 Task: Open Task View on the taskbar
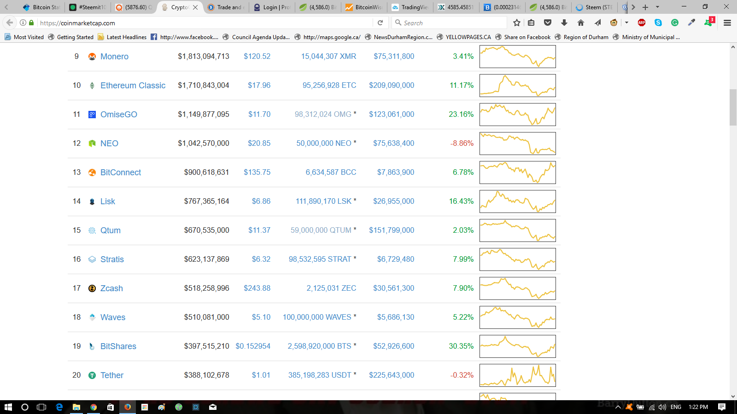click(41, 407)
